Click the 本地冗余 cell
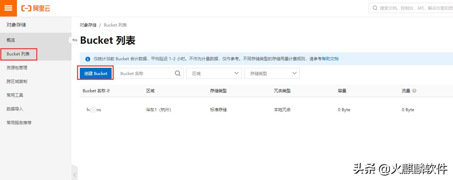Viewport: 453px width, 180px height. 282,110
